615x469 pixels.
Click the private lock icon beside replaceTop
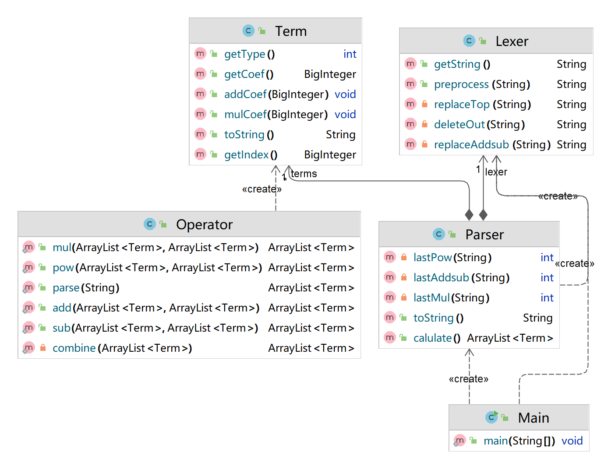tap(424, 104)
